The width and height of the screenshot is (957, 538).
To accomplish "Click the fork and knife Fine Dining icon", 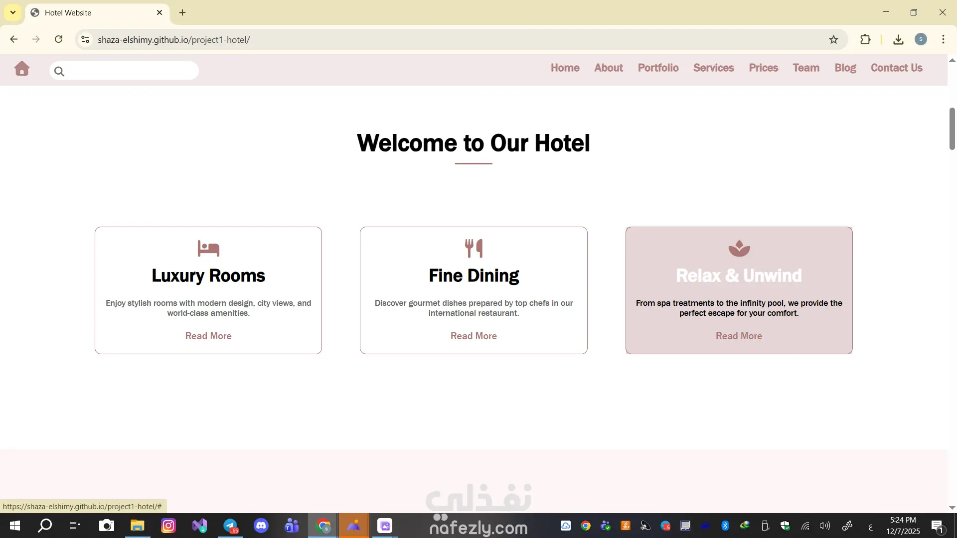I will [474, 248].
